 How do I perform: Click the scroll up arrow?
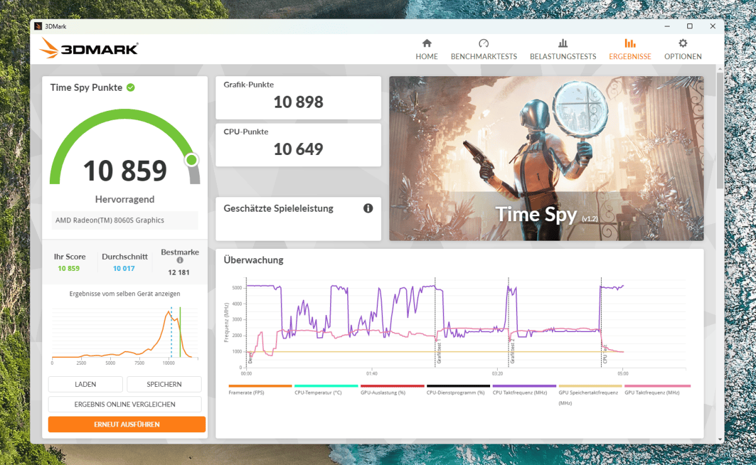click(x=720, y=68)
